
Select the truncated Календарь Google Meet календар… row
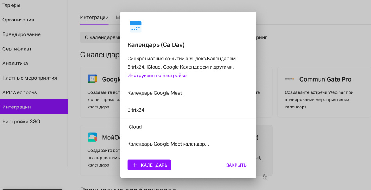(188, 144)
